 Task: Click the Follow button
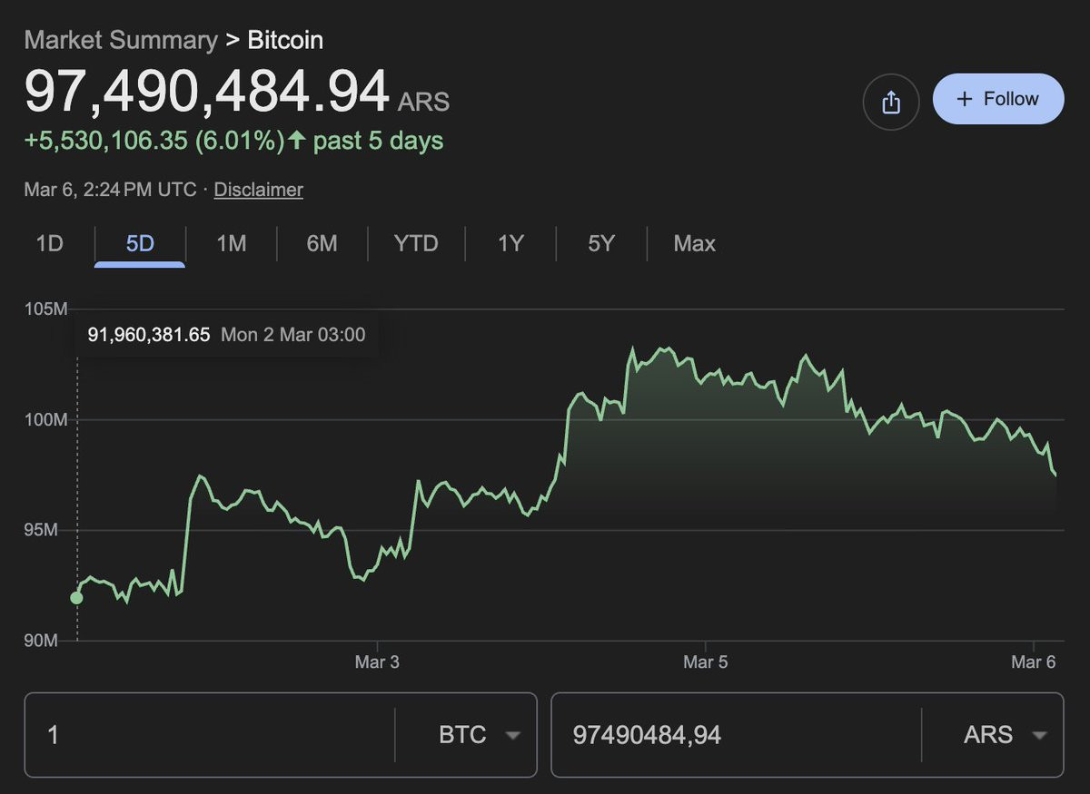[x=997, y=99]
